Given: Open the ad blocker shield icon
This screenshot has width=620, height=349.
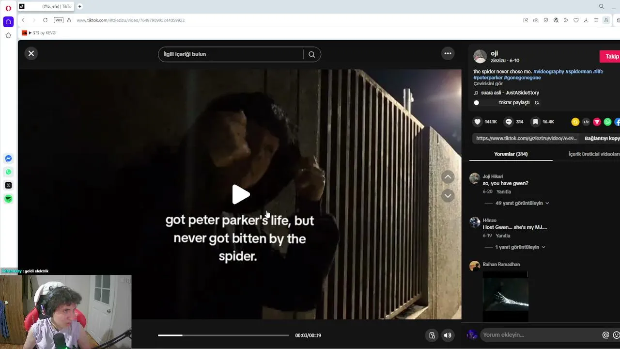Looking at the screenshot, I should 546,20.
